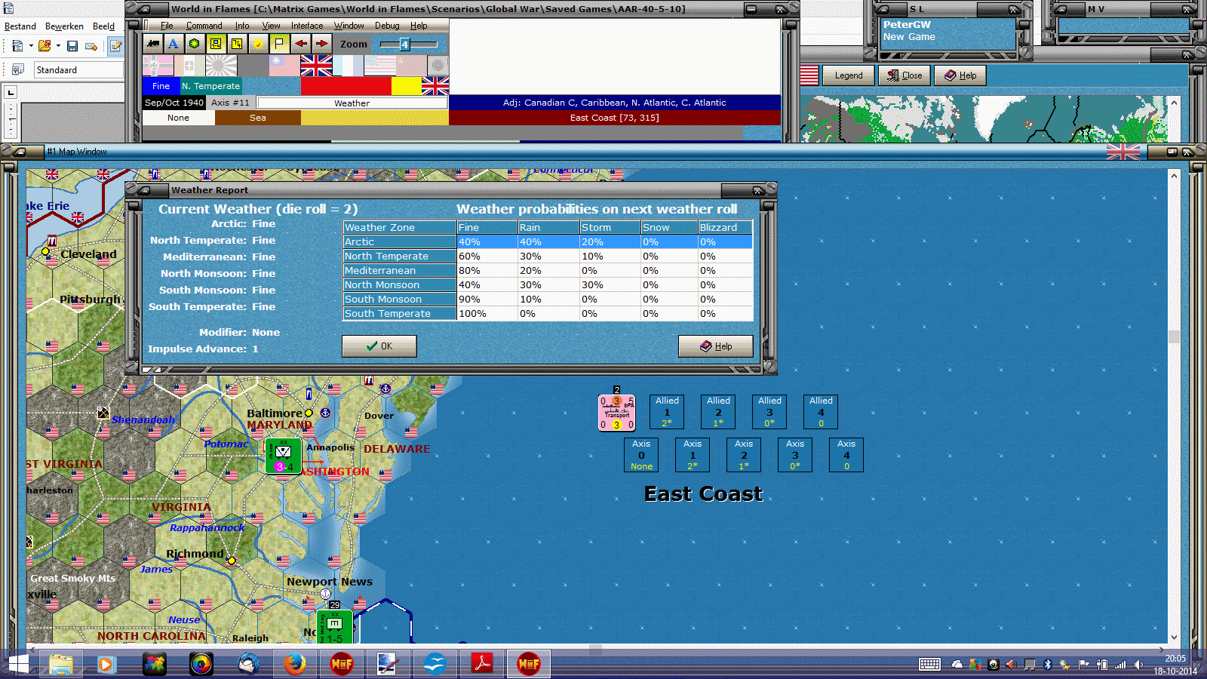Click the Windows Start button
The height and width of the screenshot is (679, 1207).
coord(18,664)
